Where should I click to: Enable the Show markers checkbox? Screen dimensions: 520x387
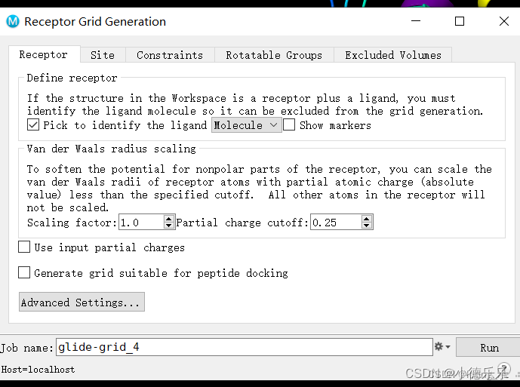[289, 125]
